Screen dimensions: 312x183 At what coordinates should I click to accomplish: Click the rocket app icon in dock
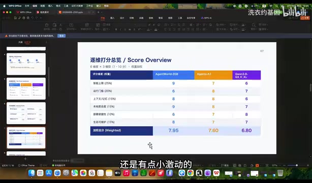(x=161, y=173)
